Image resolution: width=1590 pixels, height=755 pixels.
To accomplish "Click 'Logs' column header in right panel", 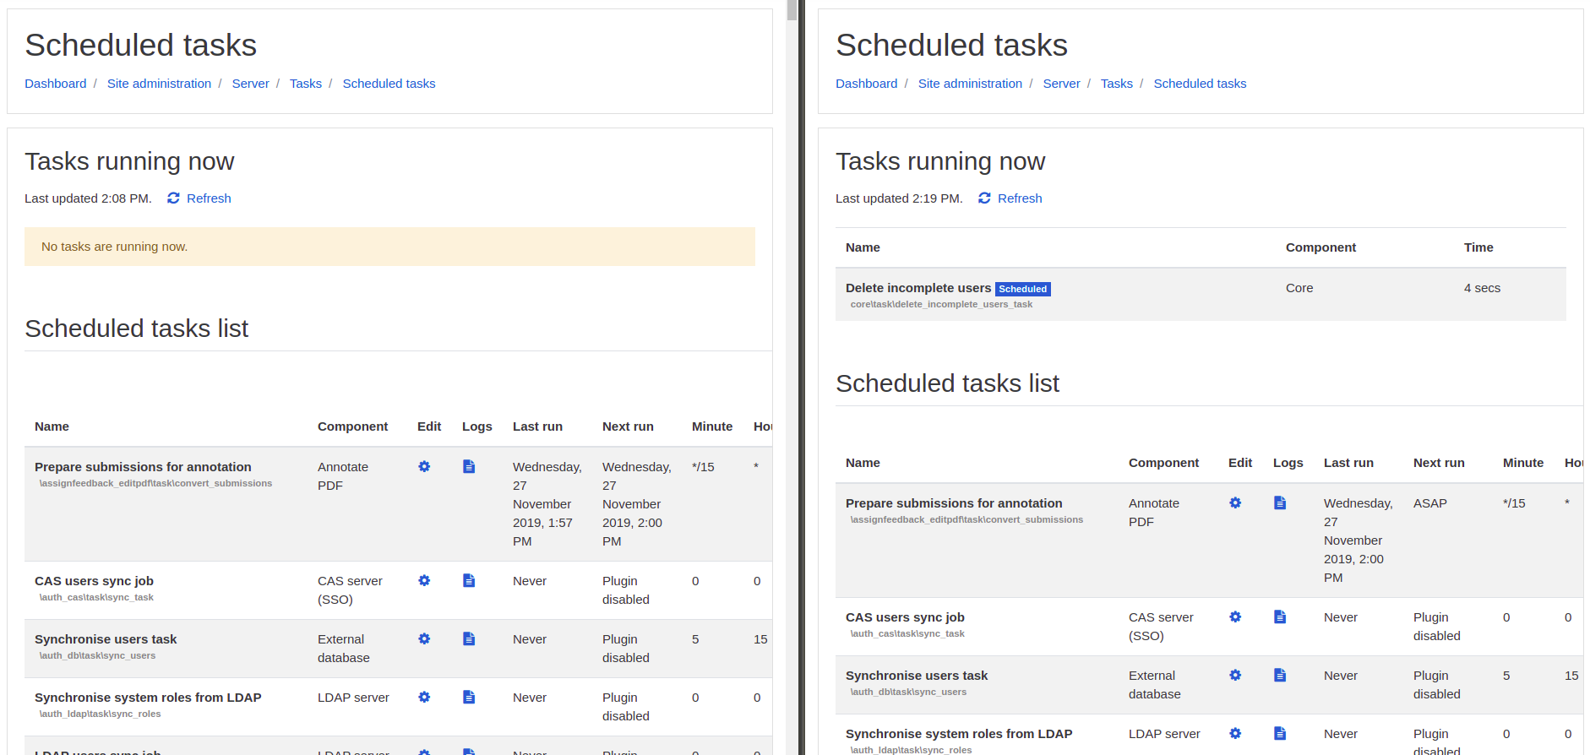I will 1288,463.
